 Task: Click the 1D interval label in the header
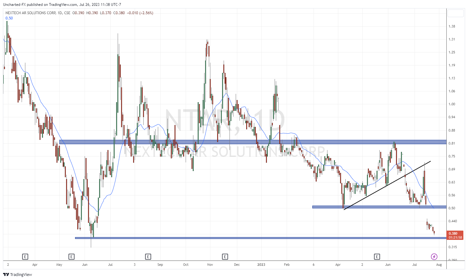(x=60, y=13)
